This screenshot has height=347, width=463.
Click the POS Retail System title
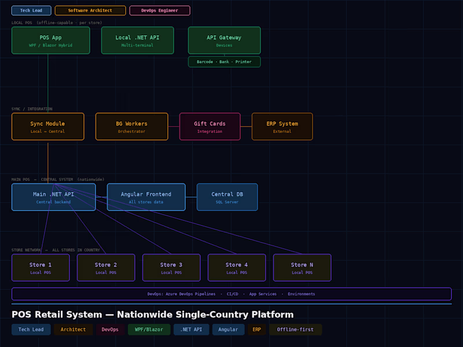pos(153,315)
